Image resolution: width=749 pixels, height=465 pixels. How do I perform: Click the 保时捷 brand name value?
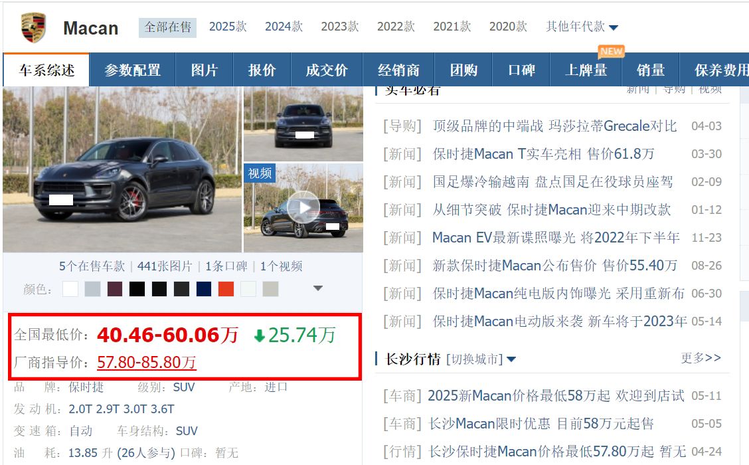tap(86, 387)
